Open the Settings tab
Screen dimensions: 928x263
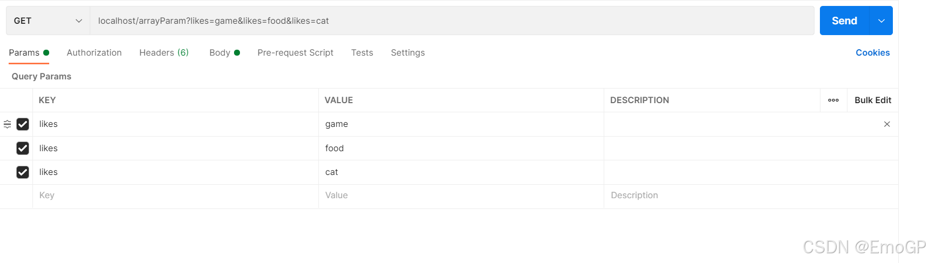[408, 52]
